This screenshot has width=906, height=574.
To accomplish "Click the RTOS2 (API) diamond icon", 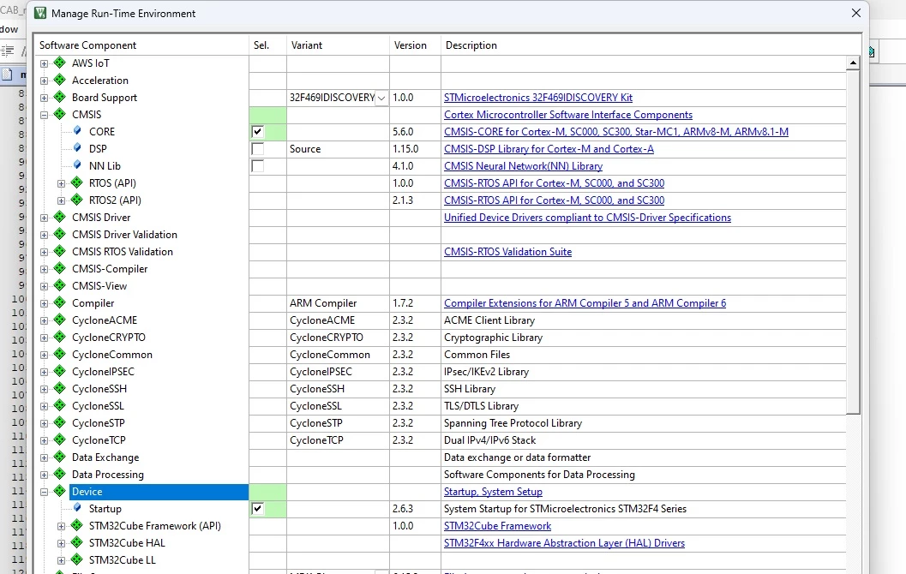I will (77, 200).
